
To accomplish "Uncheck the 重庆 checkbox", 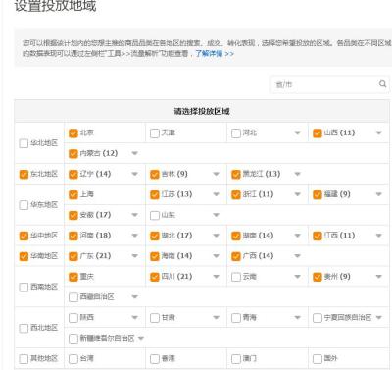I will [x=73, y=277].
